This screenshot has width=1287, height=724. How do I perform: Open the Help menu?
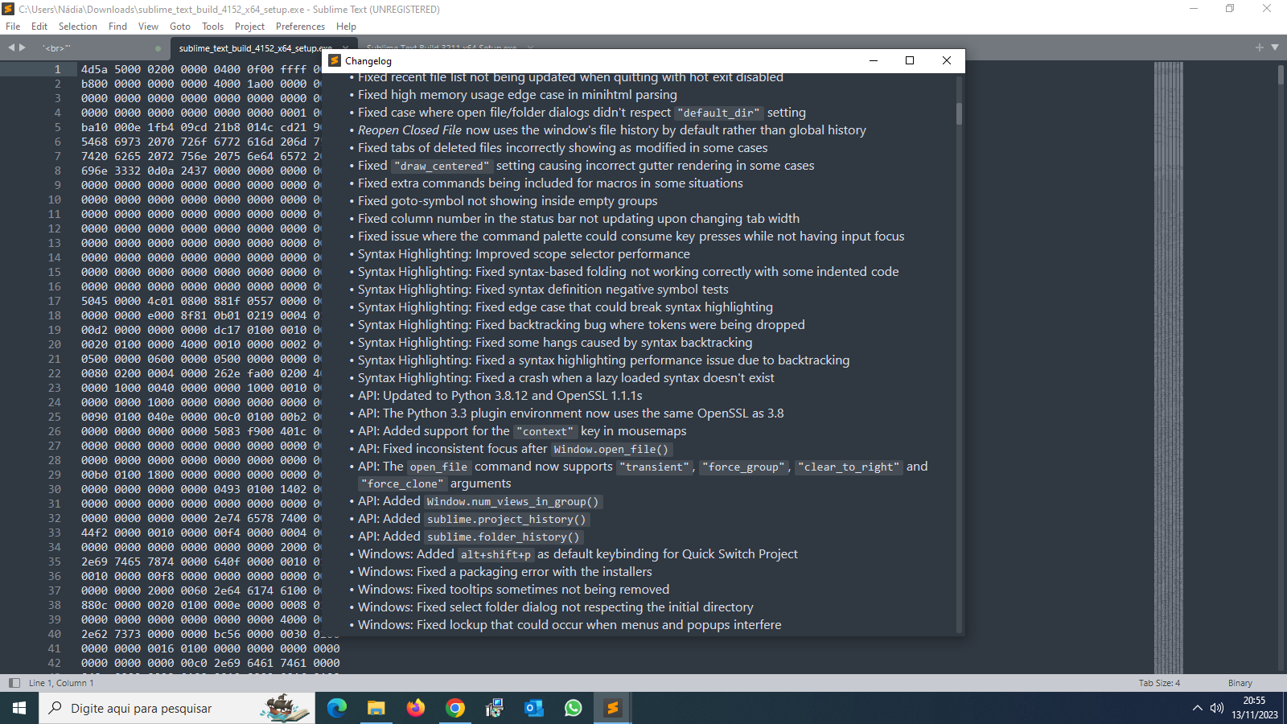[x=346, y=27]
